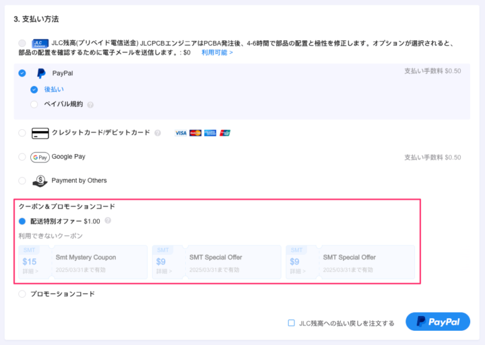Click the Google Pay logo icon
Image resolution: width=485 pixels, height=345 pixels.
(40, 157)
